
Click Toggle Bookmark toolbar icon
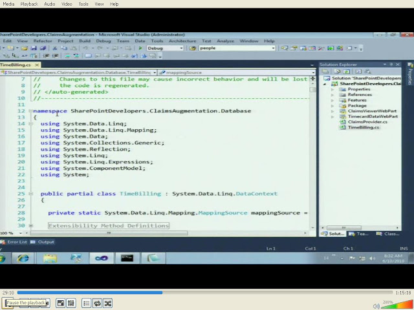click(x=88, y=56)
